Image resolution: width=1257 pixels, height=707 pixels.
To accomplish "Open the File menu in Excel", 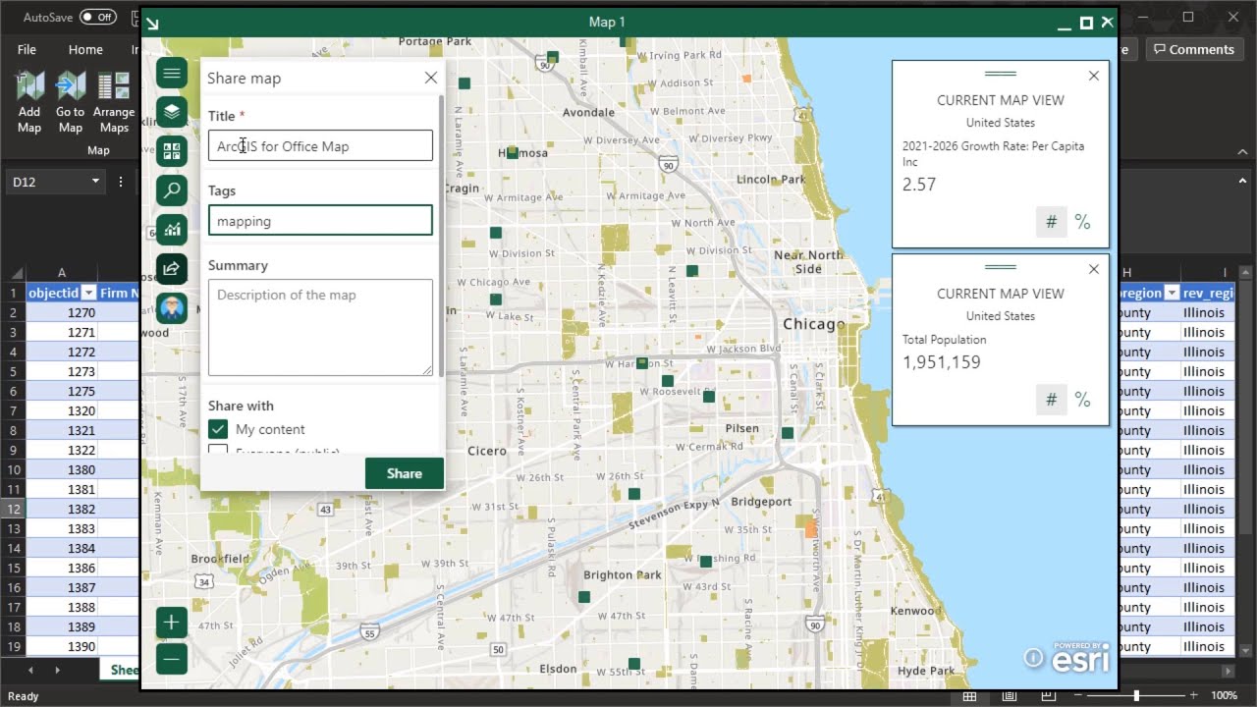I will point(27,49).
